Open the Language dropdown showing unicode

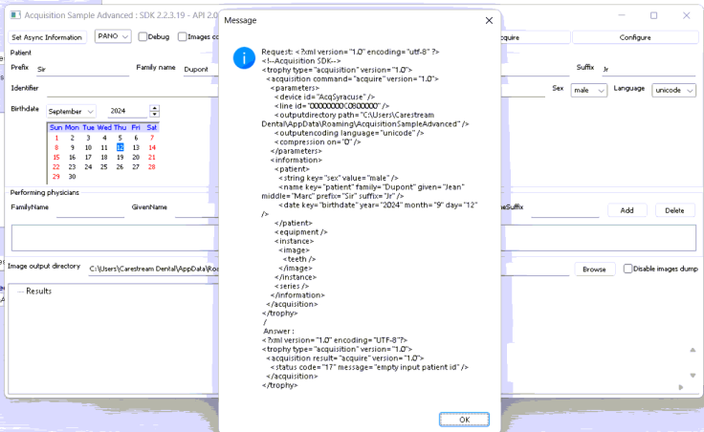(x=673, y=90)
